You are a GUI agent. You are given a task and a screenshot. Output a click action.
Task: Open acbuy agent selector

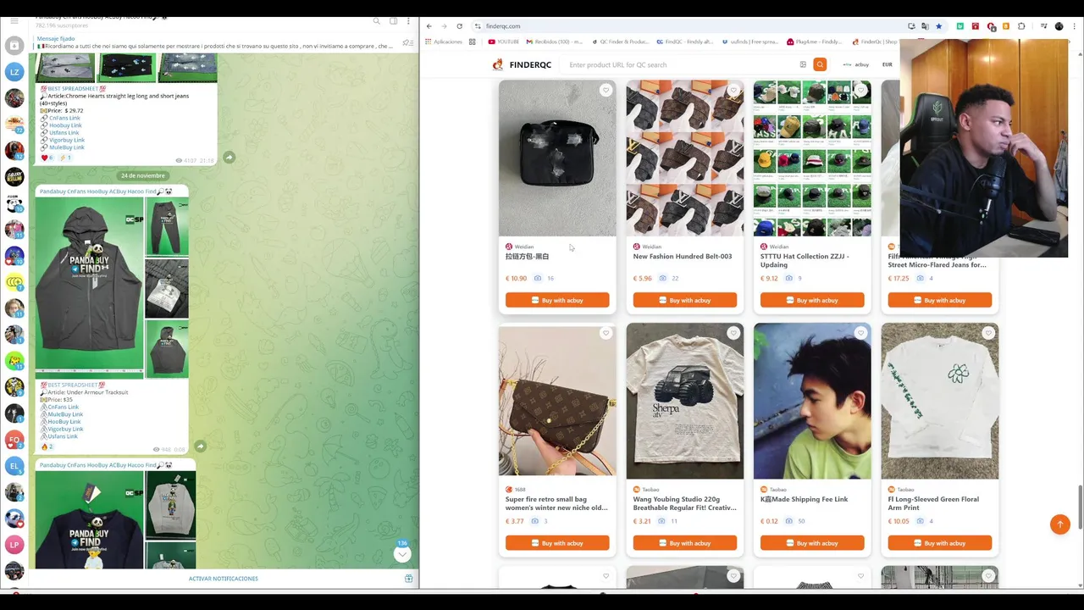(856, 64)
